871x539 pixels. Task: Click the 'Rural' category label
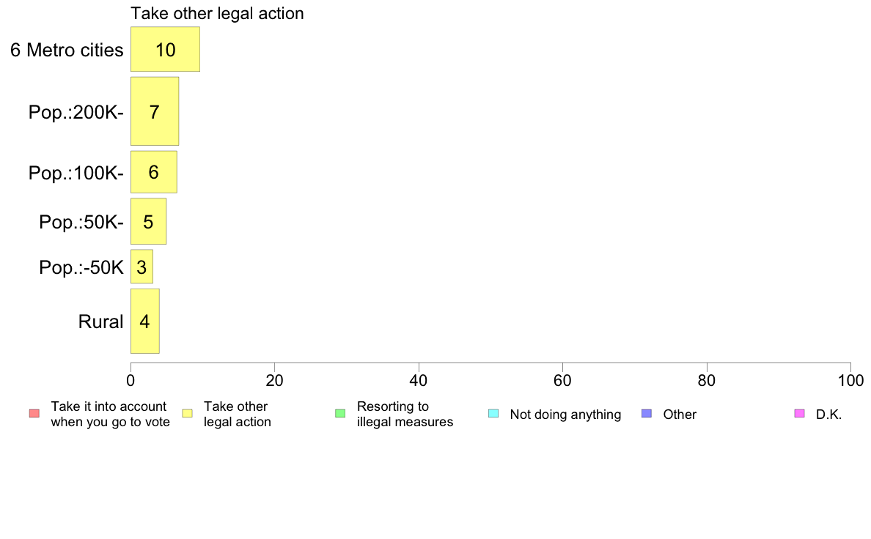100,321
